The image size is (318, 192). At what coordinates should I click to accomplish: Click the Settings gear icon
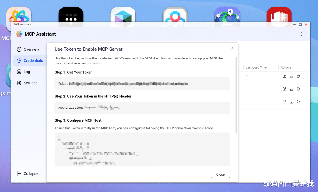[x=19, y=83]
